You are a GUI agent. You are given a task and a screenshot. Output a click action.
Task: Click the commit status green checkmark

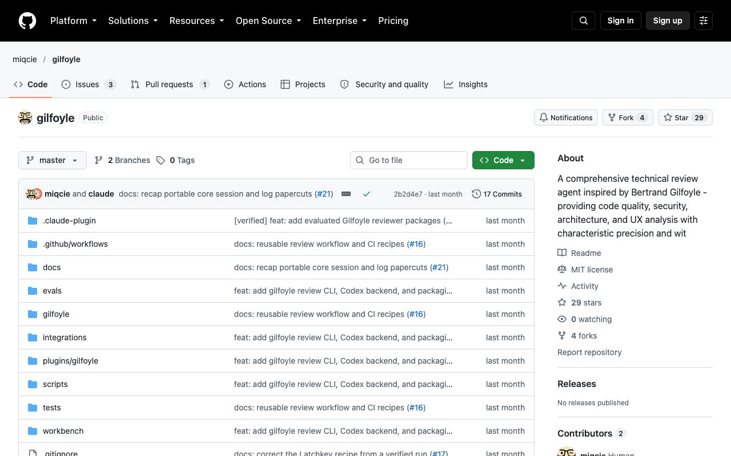click(x=367, y=194)
